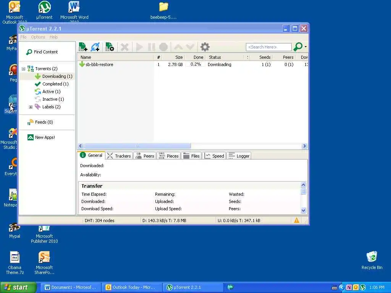Click the Pause torrent icon
The image size is (391, 293).
click(152, 47)
